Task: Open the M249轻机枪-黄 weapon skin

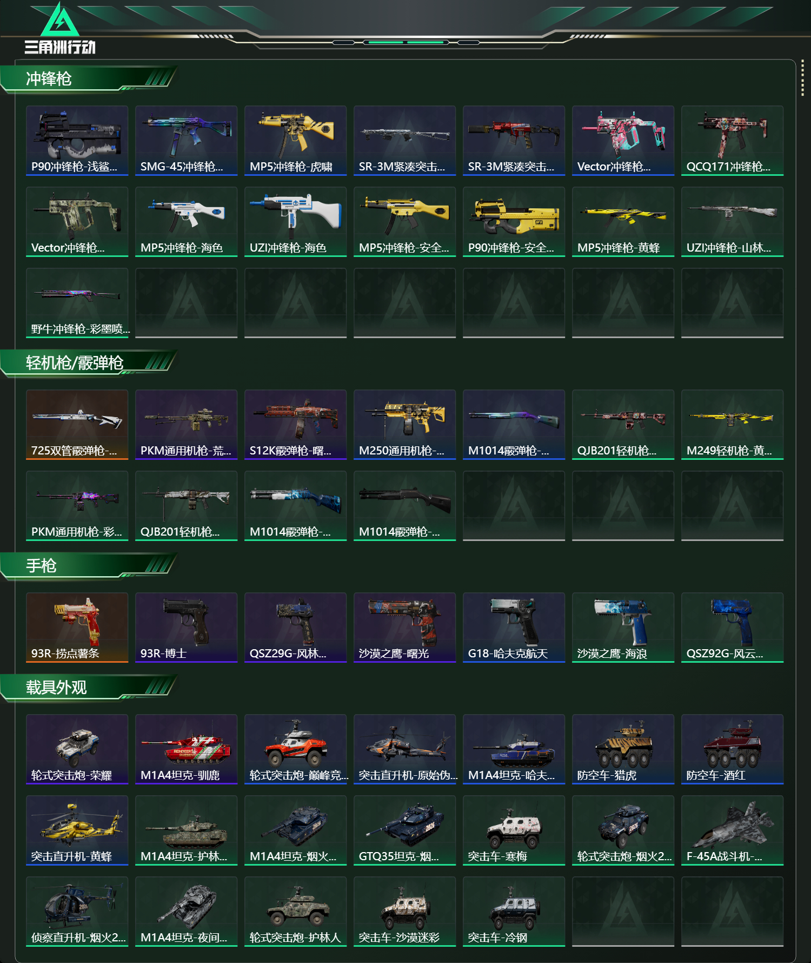Action: pyautogui.click(x=732, y=425)
